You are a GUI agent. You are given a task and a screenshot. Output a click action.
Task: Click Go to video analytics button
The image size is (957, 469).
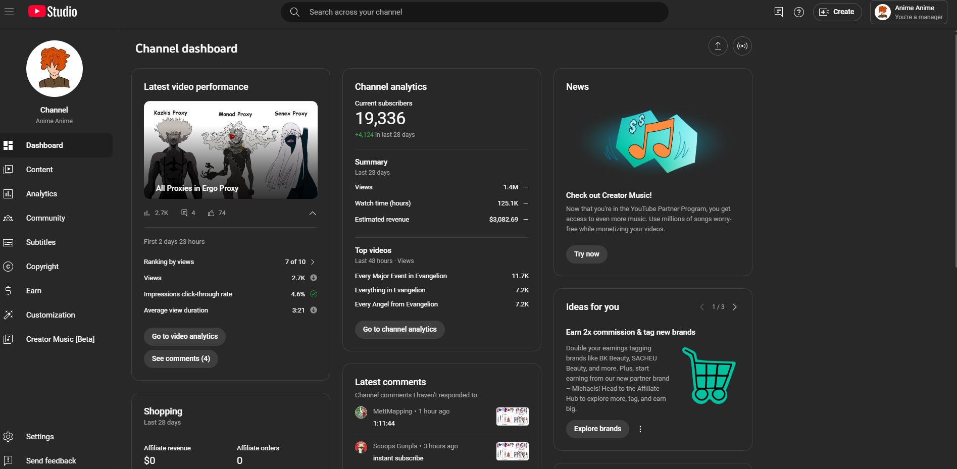coord(185,336)
